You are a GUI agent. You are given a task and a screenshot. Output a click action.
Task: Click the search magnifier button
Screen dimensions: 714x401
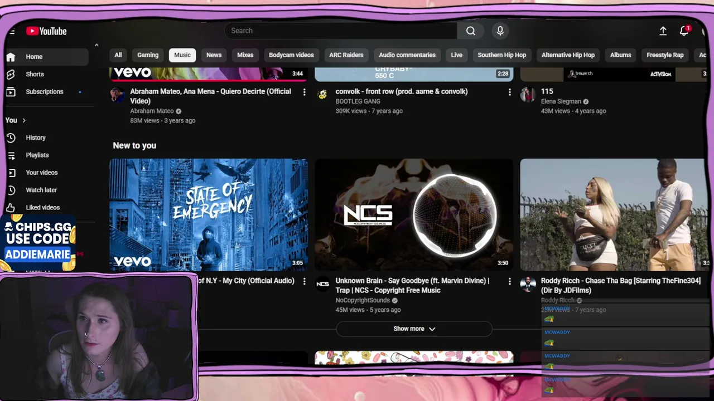click(x=471, y=31)
